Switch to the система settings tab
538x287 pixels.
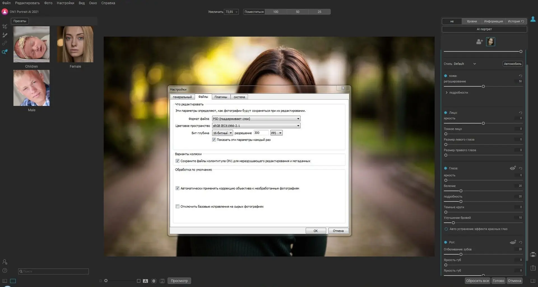pyautogui.click(x=239, y=97)
